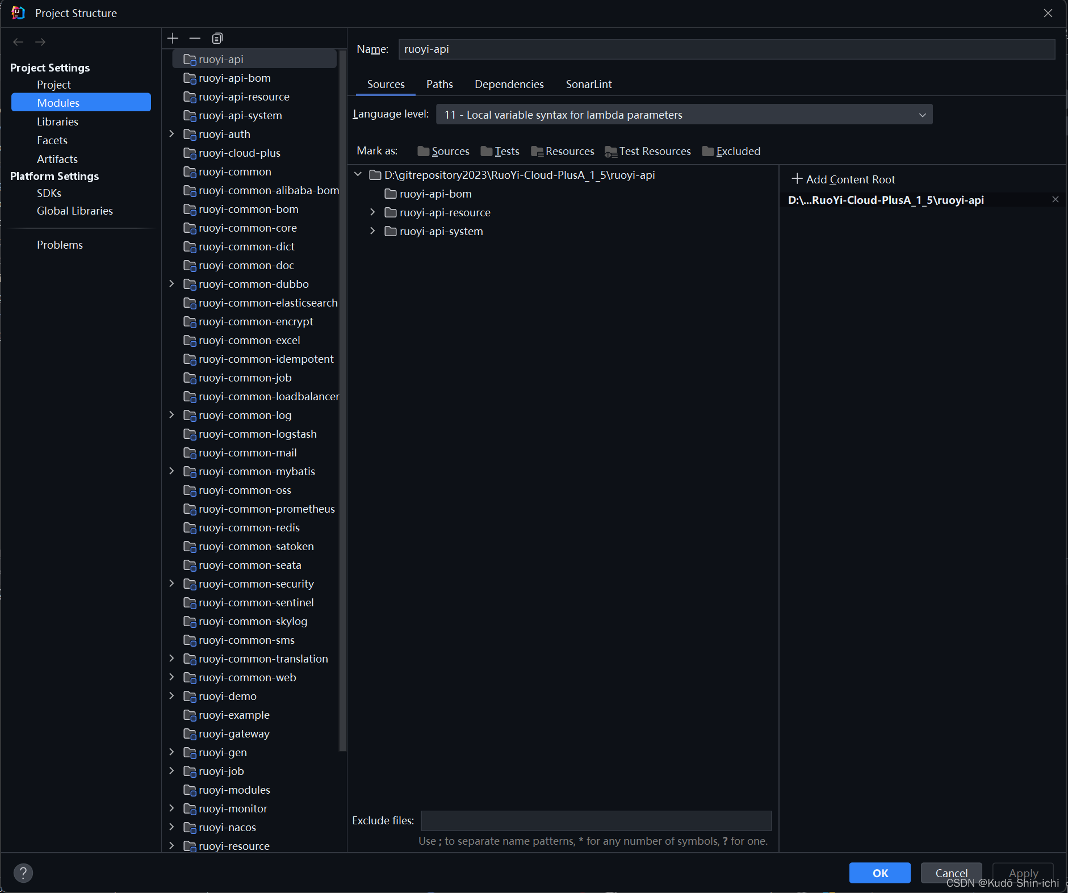Select the ruoyi-common-satoken module

[x=256, y=546]
